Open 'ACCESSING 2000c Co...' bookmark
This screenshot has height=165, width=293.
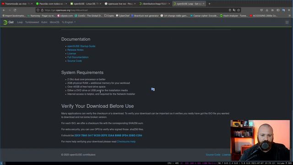(264, 16)
